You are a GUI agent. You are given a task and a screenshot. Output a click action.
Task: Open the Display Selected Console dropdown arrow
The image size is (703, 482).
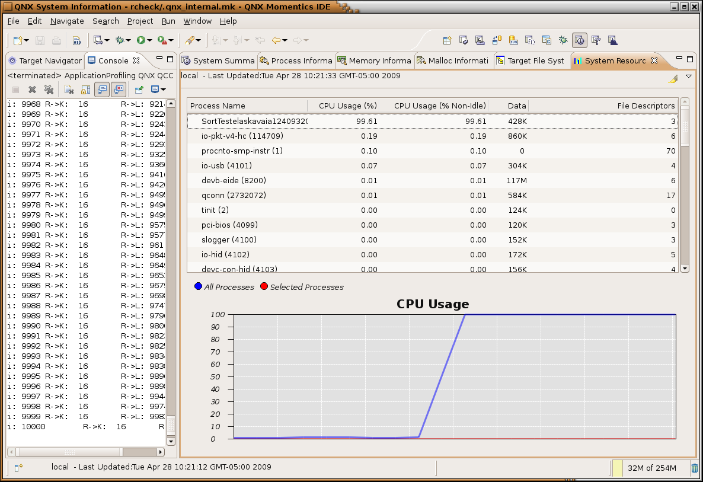[163, 90]
